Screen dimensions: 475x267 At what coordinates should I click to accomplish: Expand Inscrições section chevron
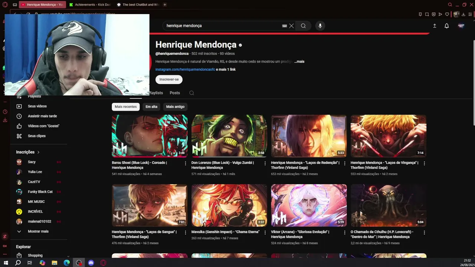click(x=38, y=152)
